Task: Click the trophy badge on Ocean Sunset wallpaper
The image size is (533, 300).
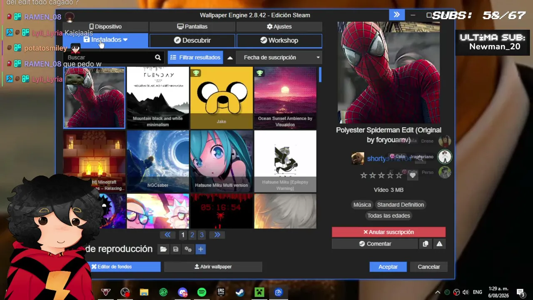Action: tap(259, 73)
